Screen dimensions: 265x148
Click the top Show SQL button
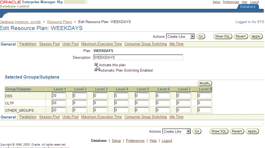222,36
